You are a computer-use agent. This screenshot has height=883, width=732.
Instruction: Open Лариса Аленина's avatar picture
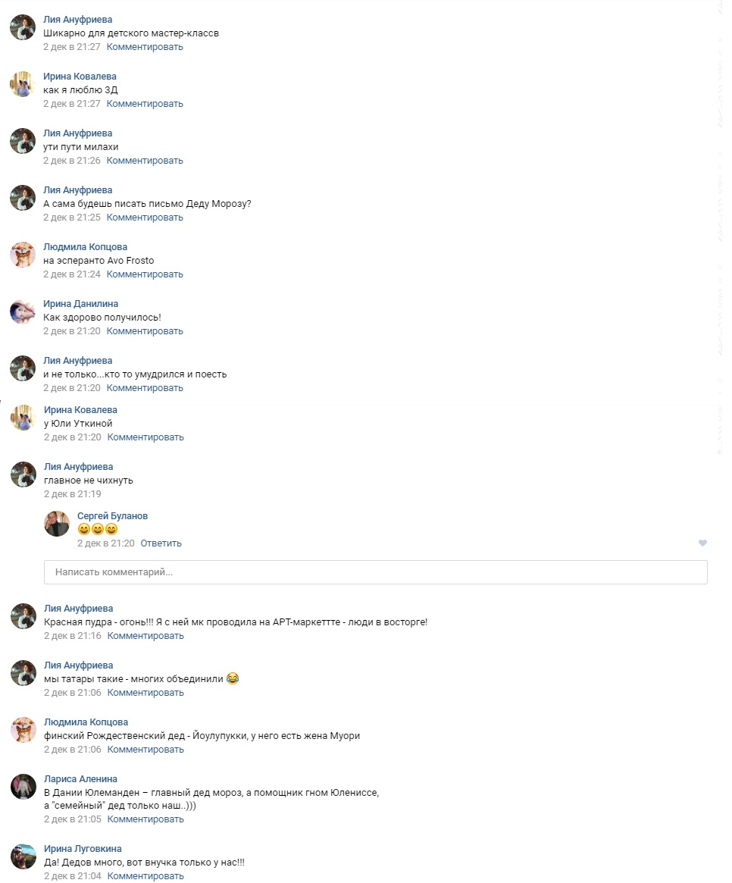pyautogui.click(x=23, y=787)
